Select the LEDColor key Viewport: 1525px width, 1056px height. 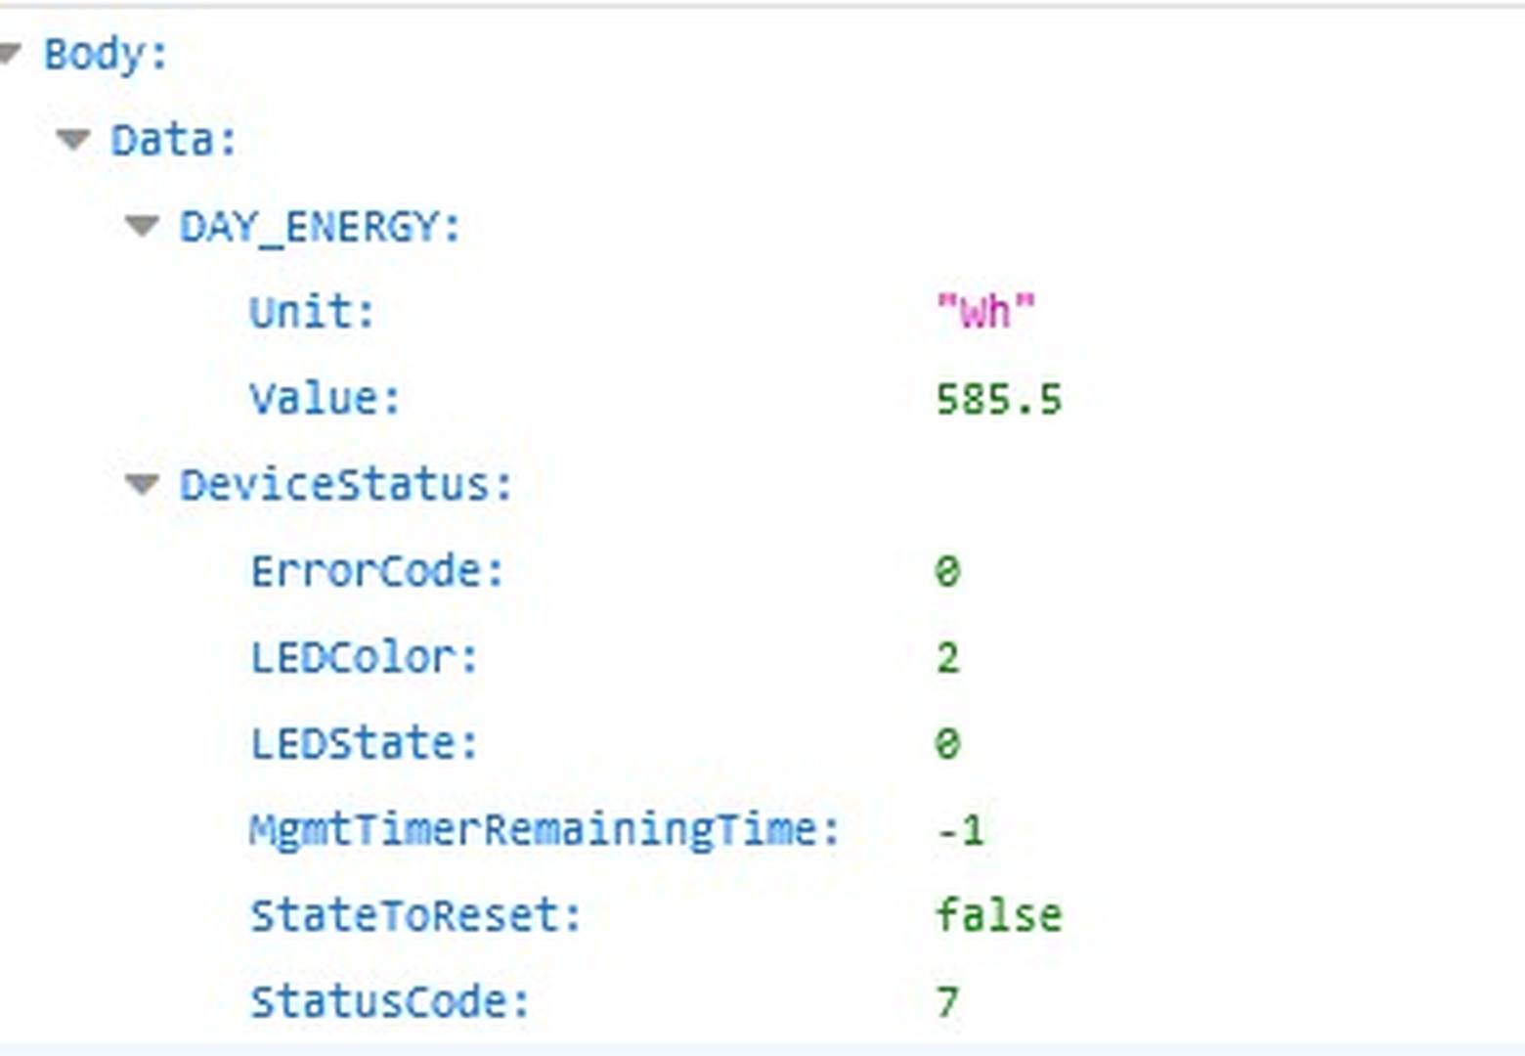click(x=365, y=657)
